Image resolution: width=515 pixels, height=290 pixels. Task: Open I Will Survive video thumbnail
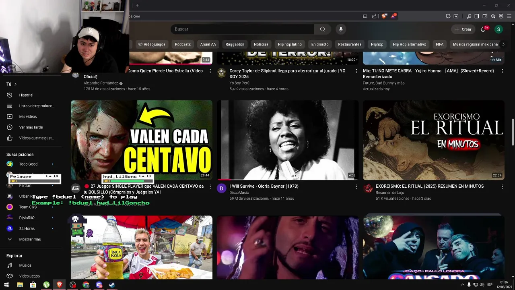(x=288, y=140)
